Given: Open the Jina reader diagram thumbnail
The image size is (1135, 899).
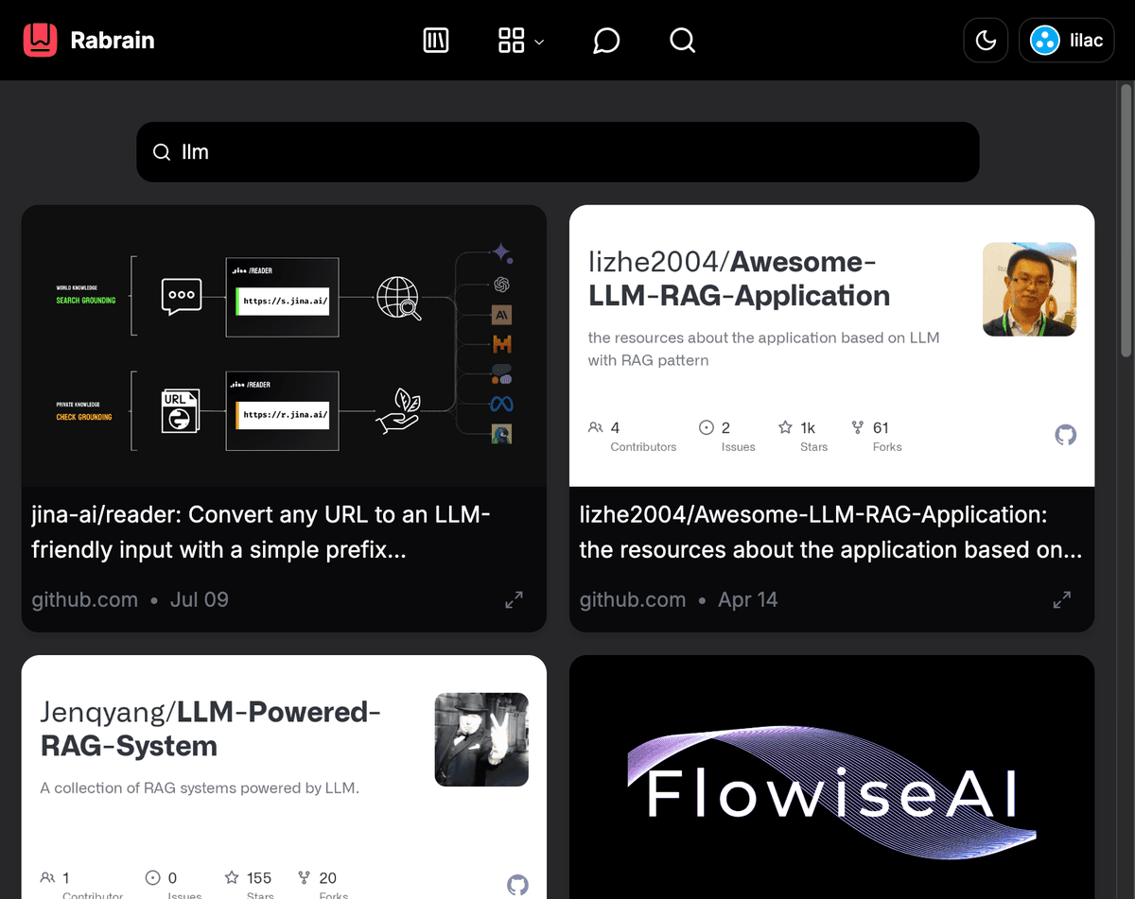Looking at the screenshot, I should [284, 345].
